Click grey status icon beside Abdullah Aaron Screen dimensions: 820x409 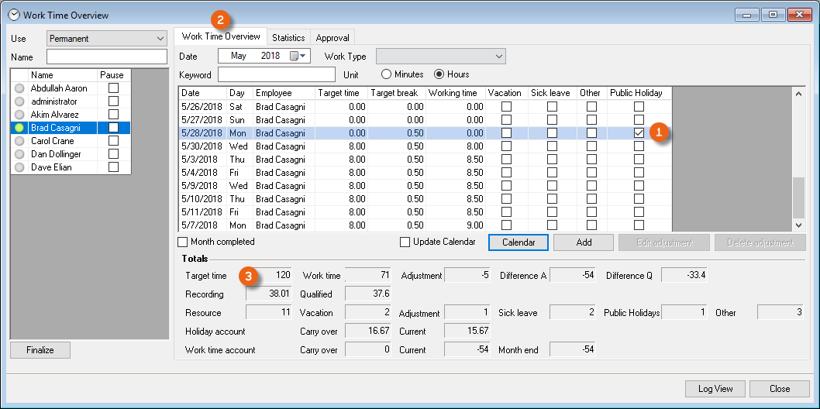[x=19, y=88]
